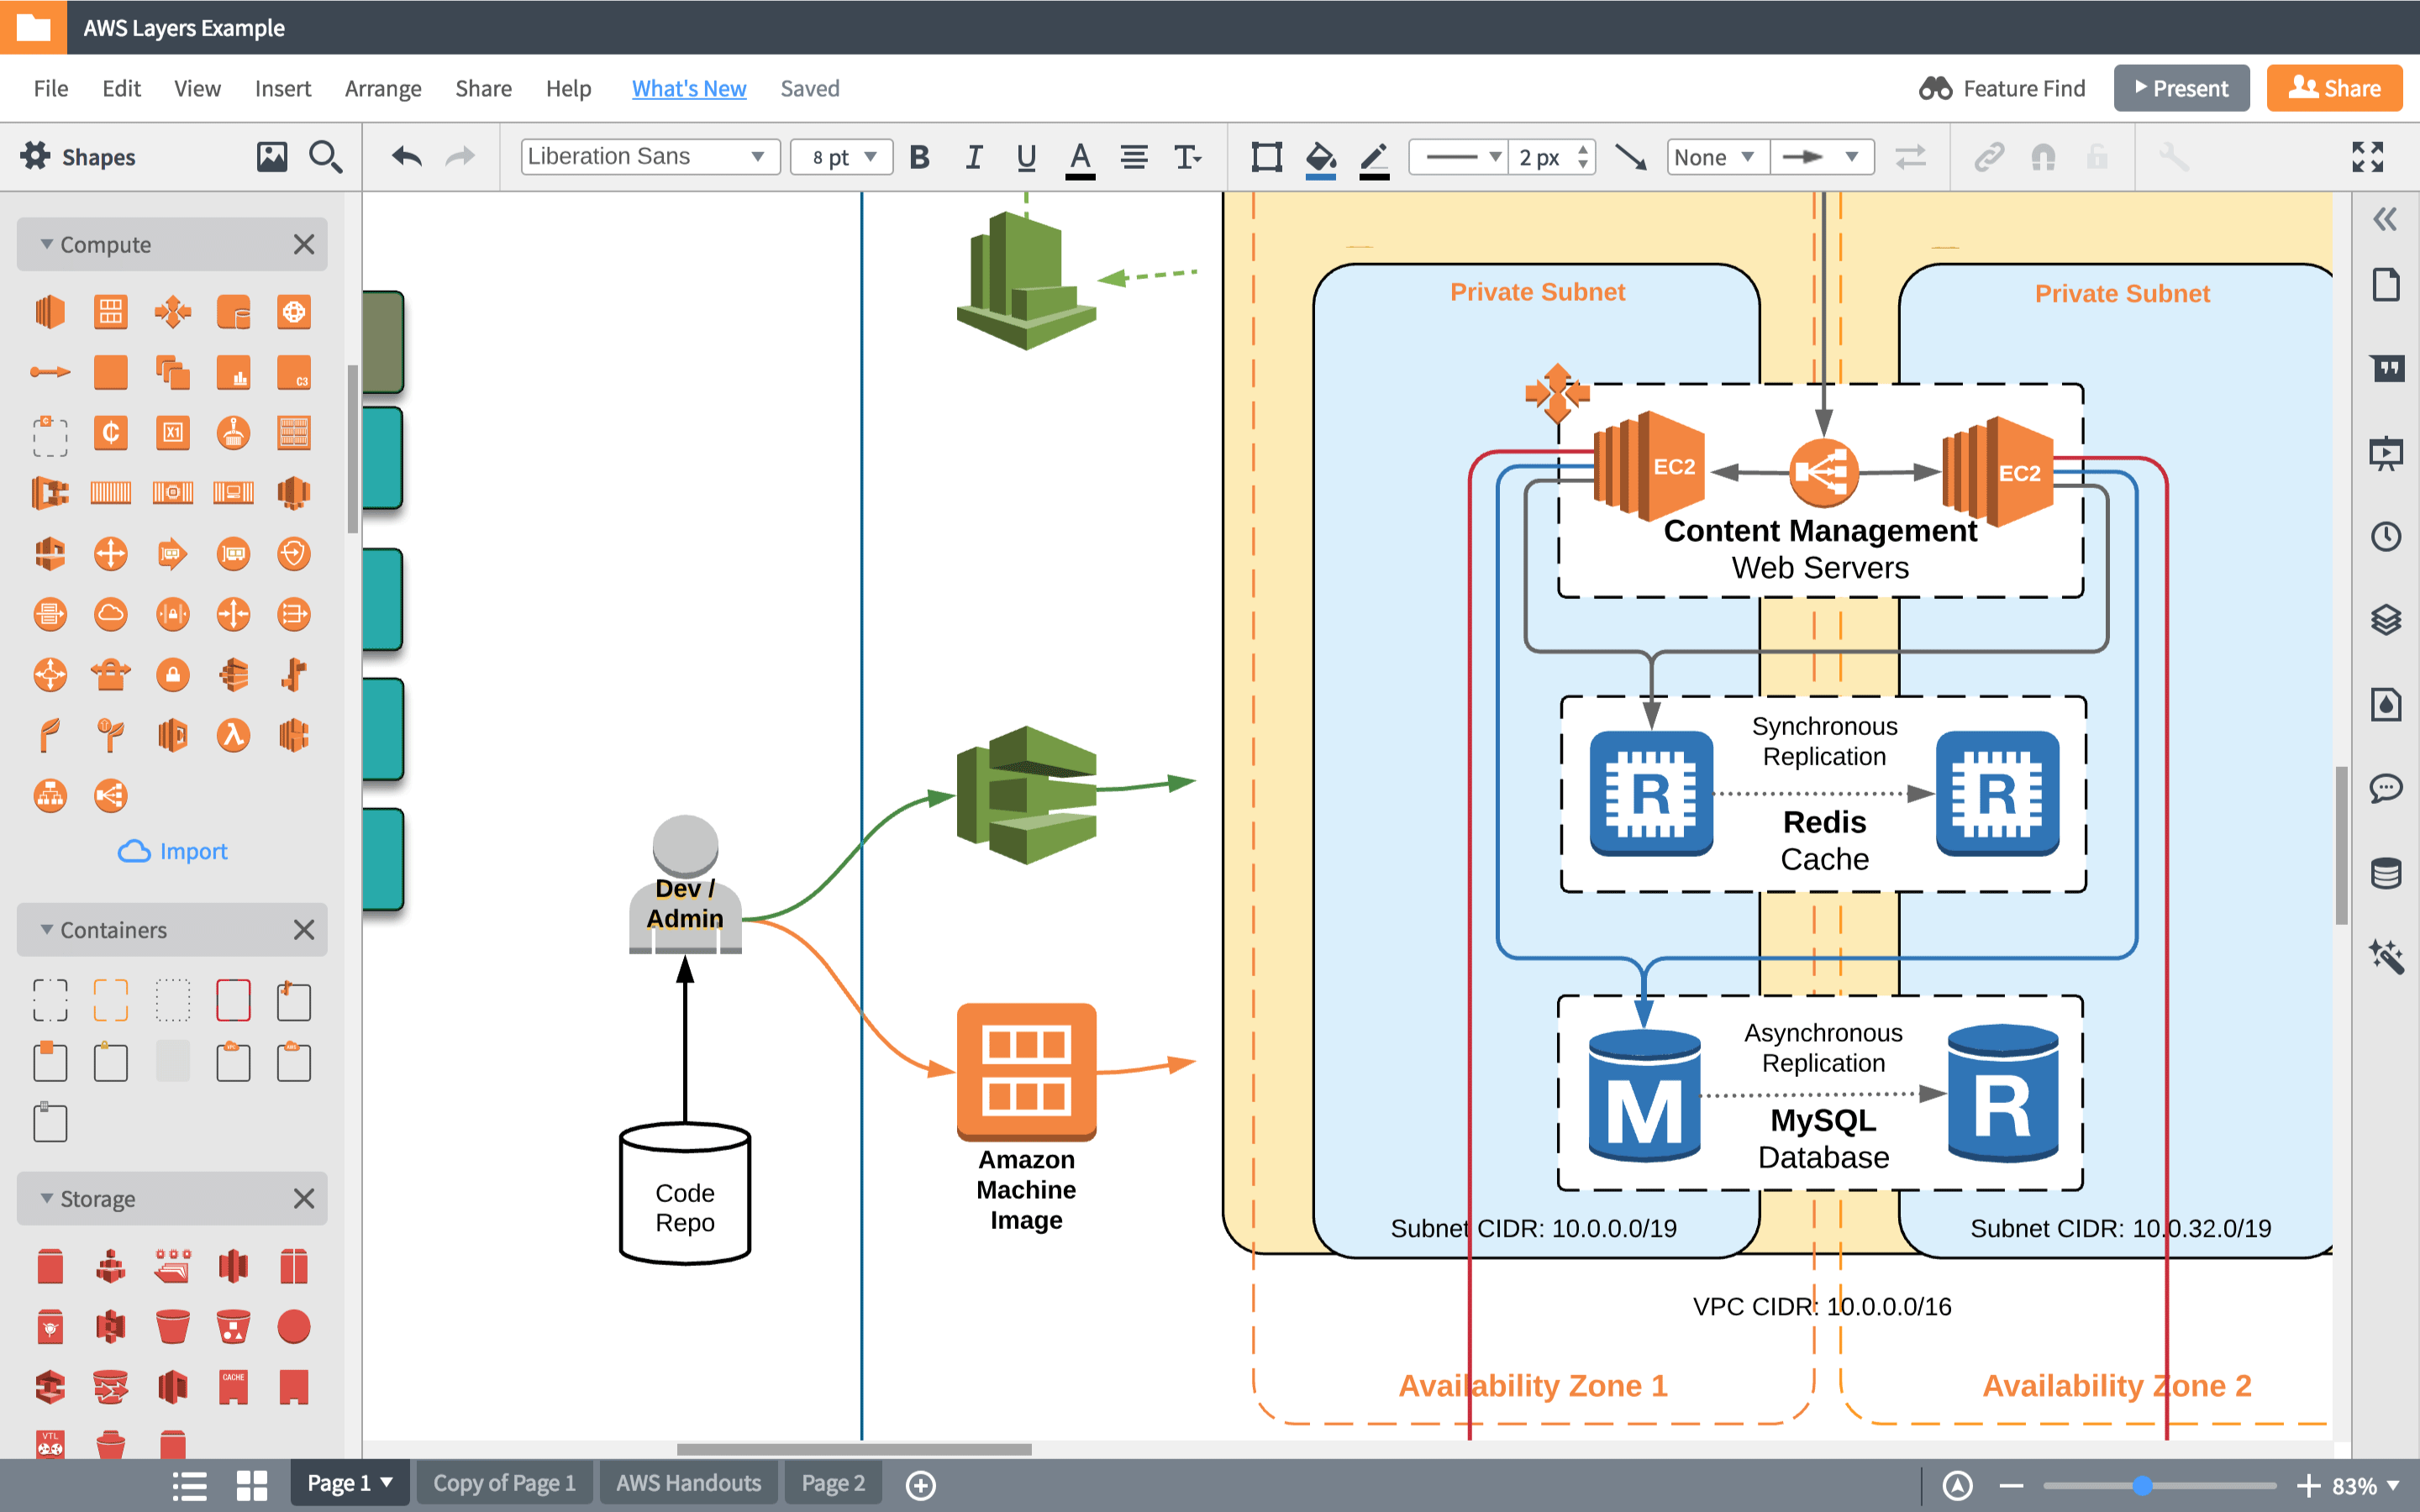The width and height of the screenshot is (2420, 1512).
Task: Open the font family dropdown
Action: point(644,157)
